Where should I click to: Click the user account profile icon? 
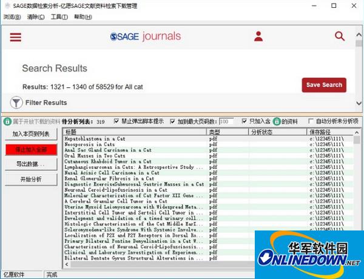(258, 36)
